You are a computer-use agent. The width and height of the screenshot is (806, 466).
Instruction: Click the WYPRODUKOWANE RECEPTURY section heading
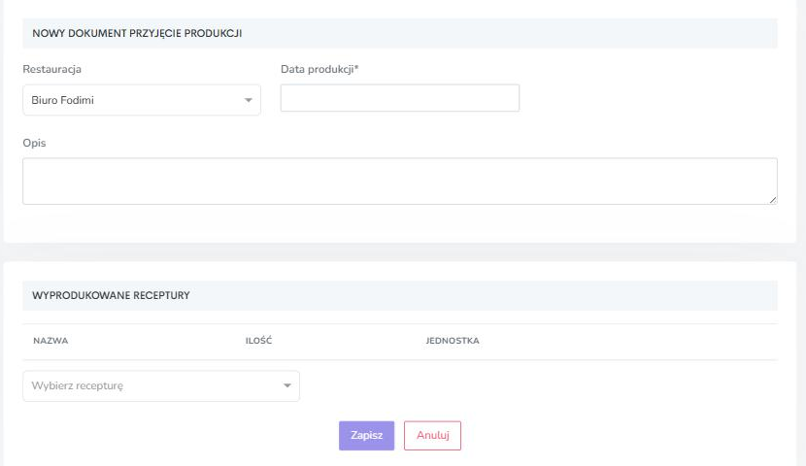click(111, 295)
